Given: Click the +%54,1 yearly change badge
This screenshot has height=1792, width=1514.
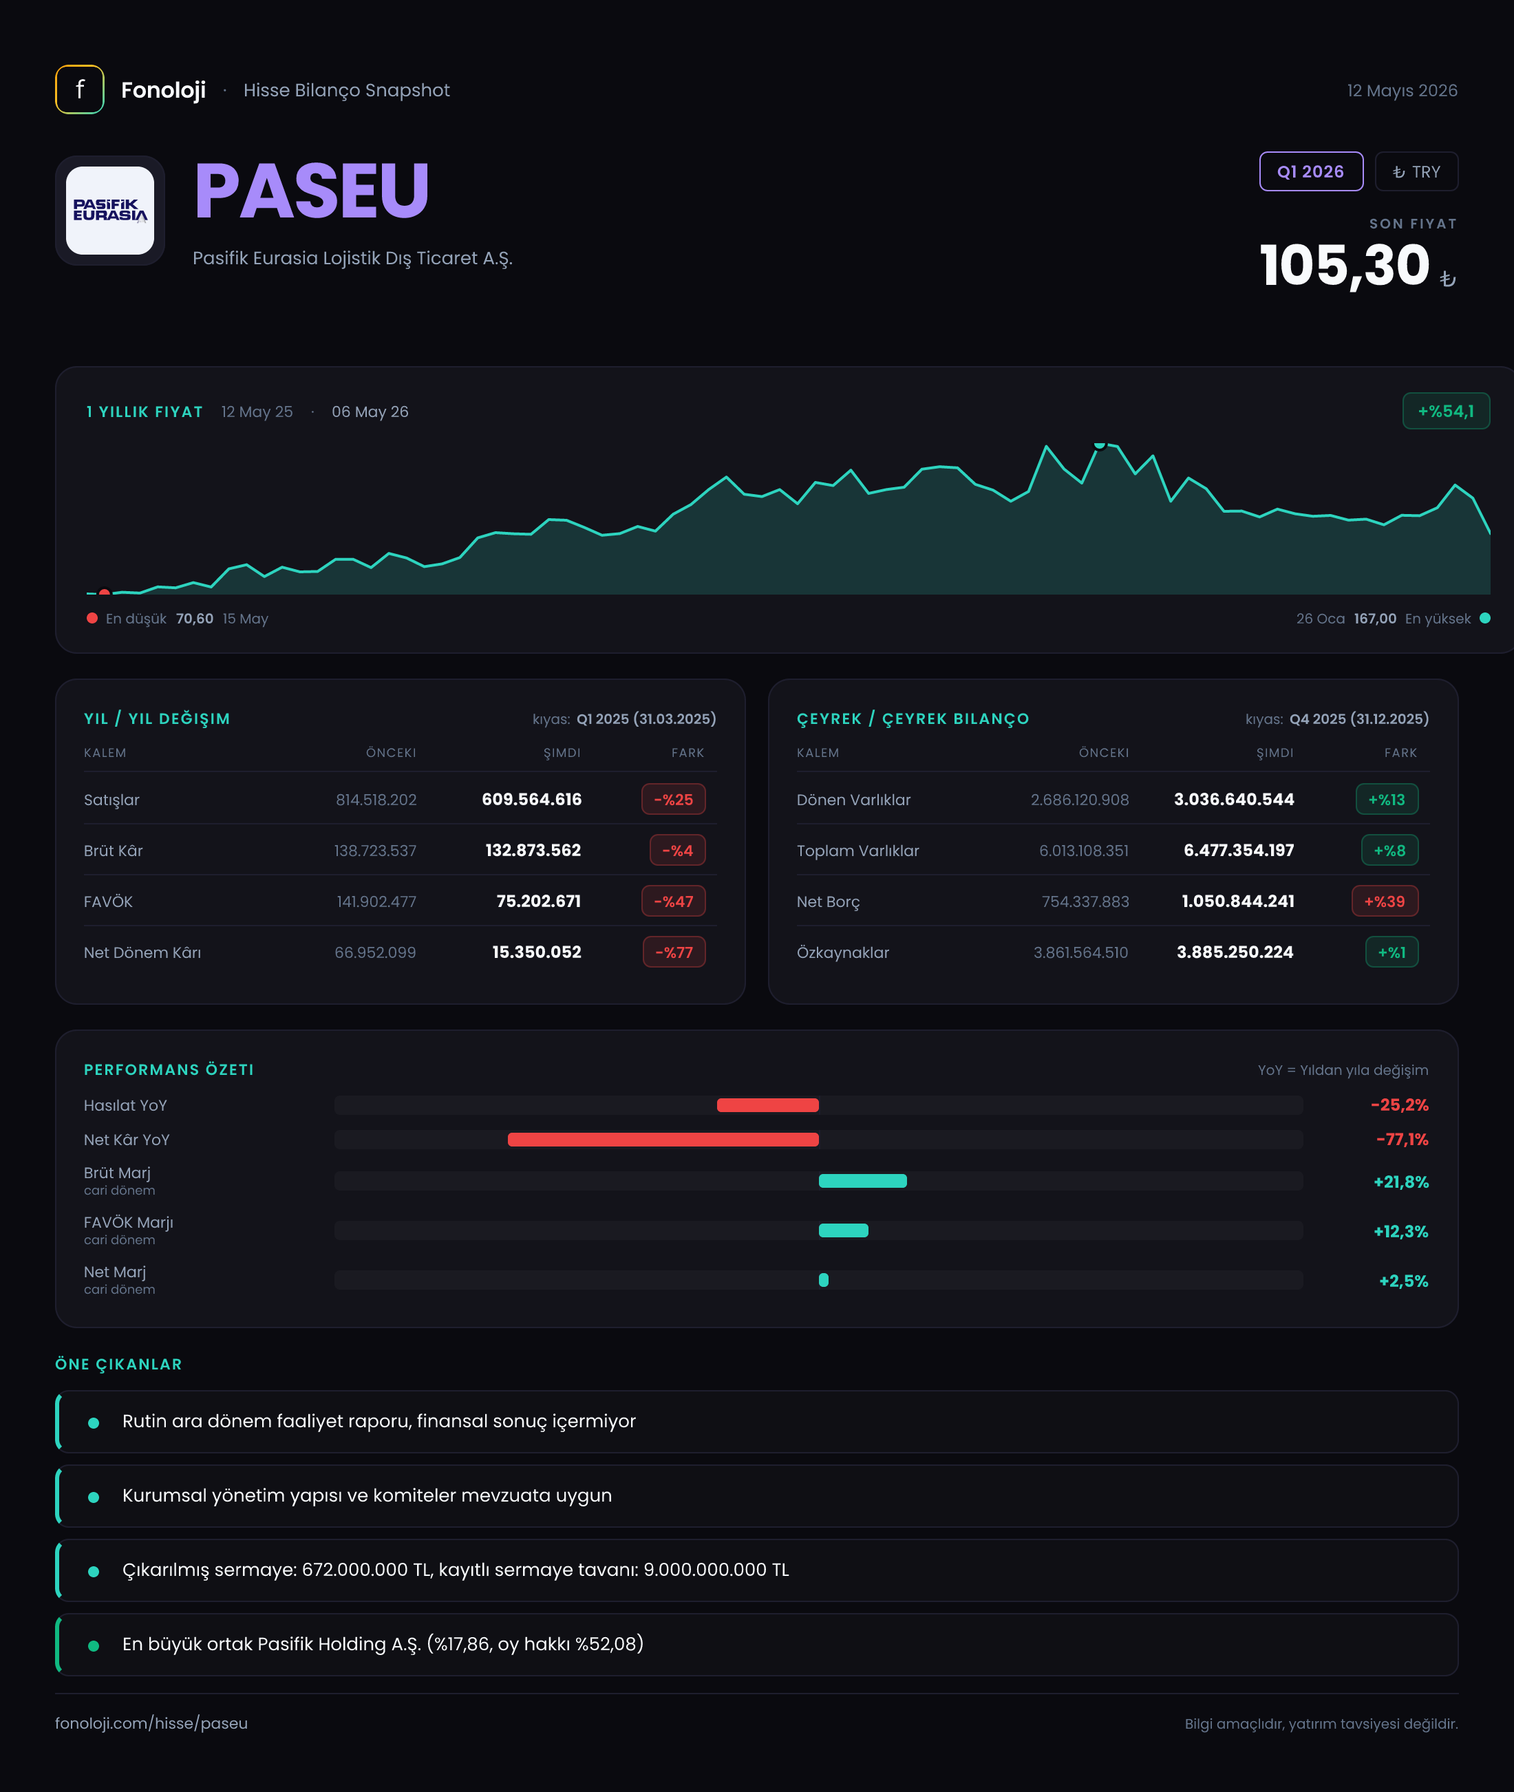Looking at the screenshot, I should [1445, 411].
